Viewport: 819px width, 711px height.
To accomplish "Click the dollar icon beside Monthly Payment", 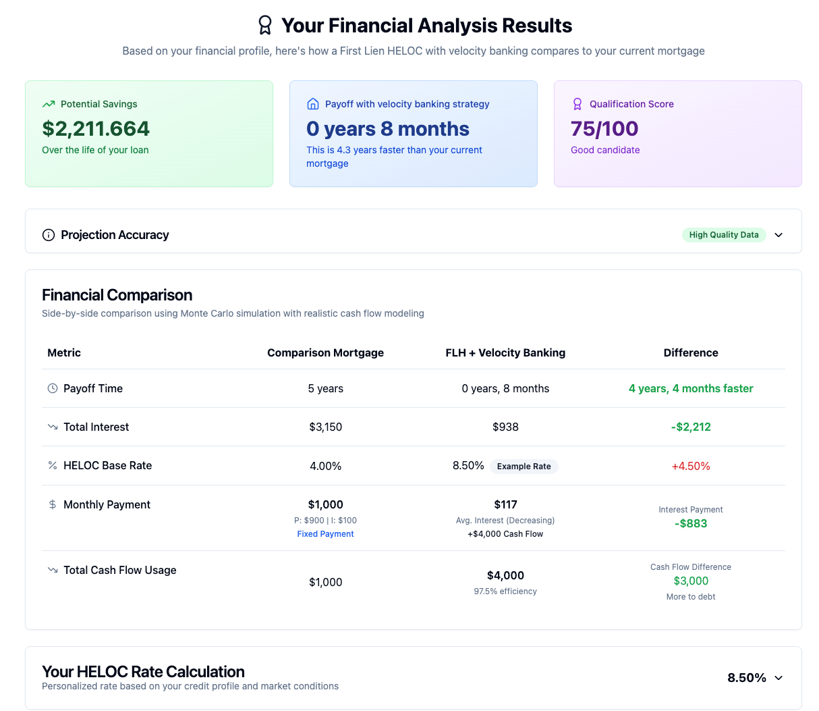I will tap(53, 504).
